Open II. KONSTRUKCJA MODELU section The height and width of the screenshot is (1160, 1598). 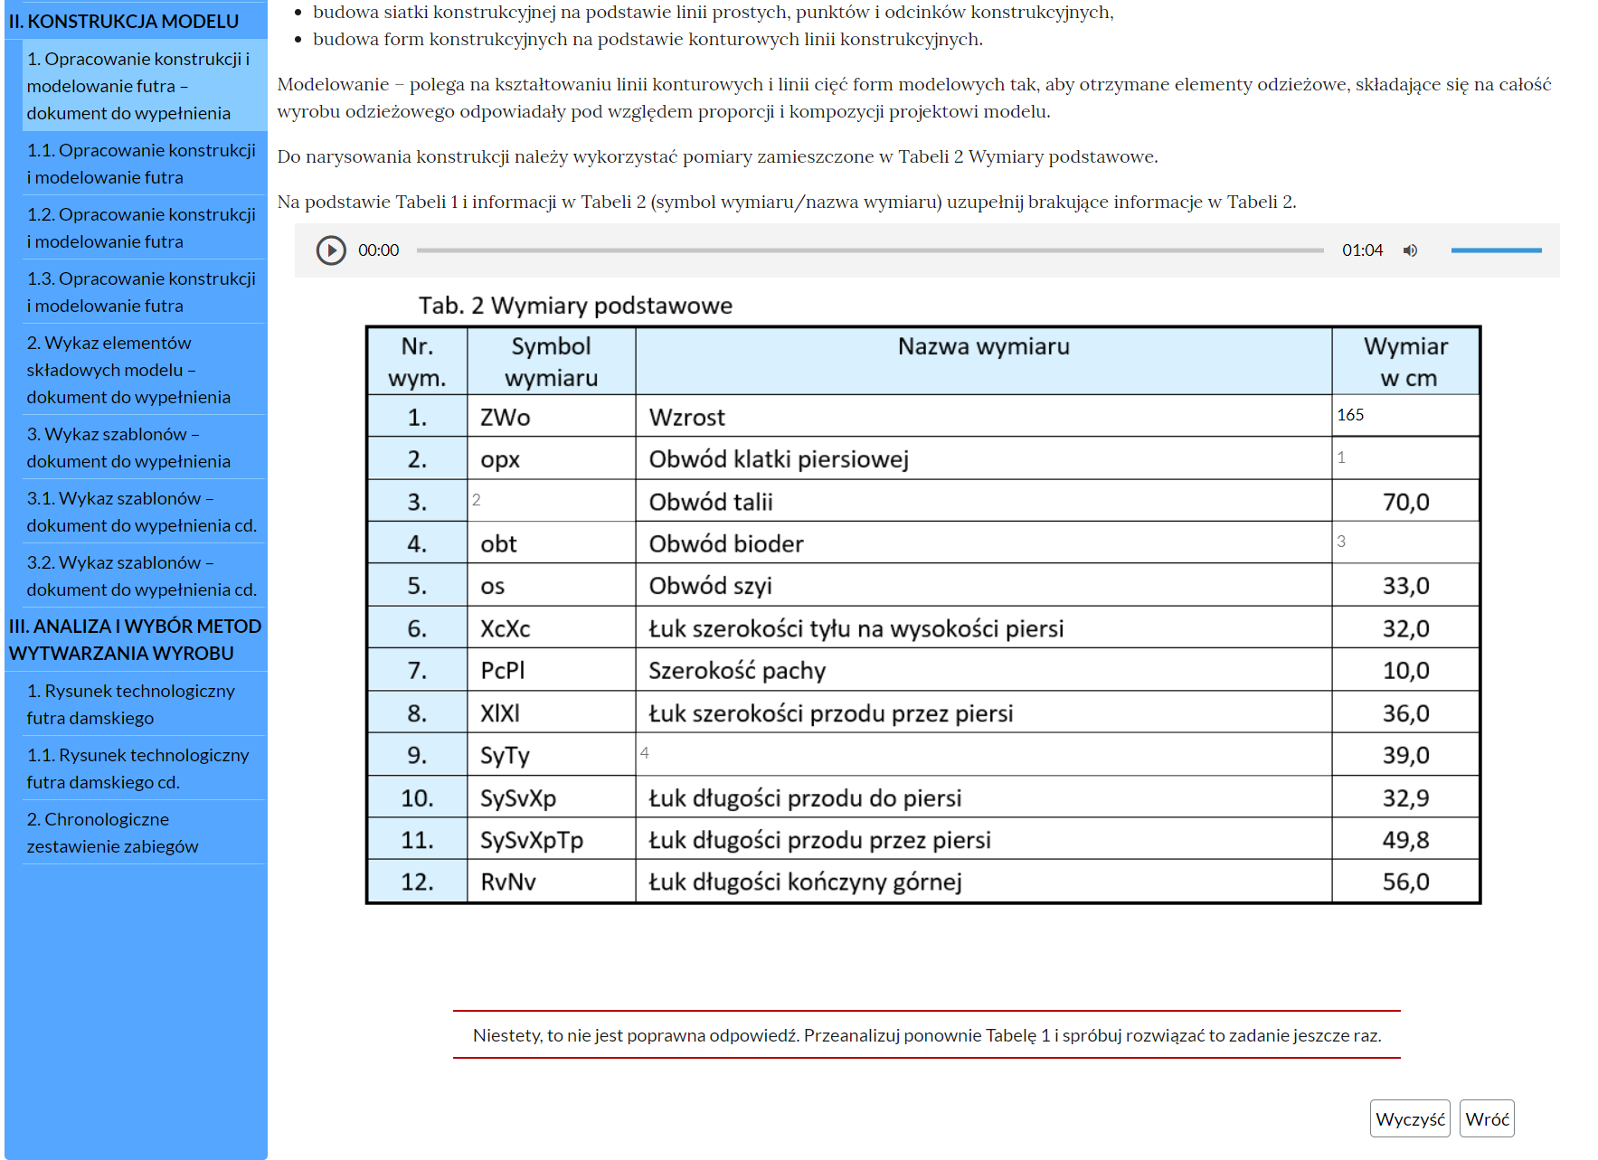click(x=124, y=21)
